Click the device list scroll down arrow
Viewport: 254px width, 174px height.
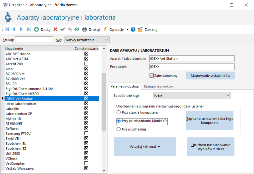click(104, 171)
